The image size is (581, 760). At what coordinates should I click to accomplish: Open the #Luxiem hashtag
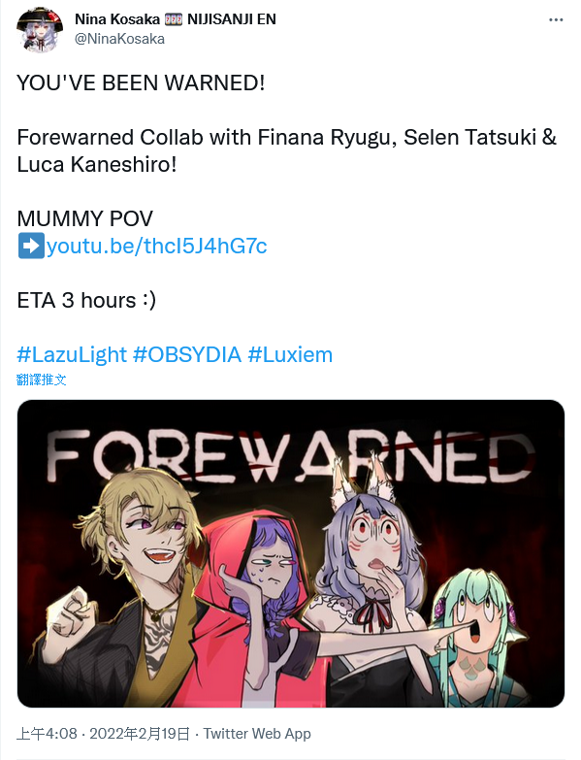point(290,355)
